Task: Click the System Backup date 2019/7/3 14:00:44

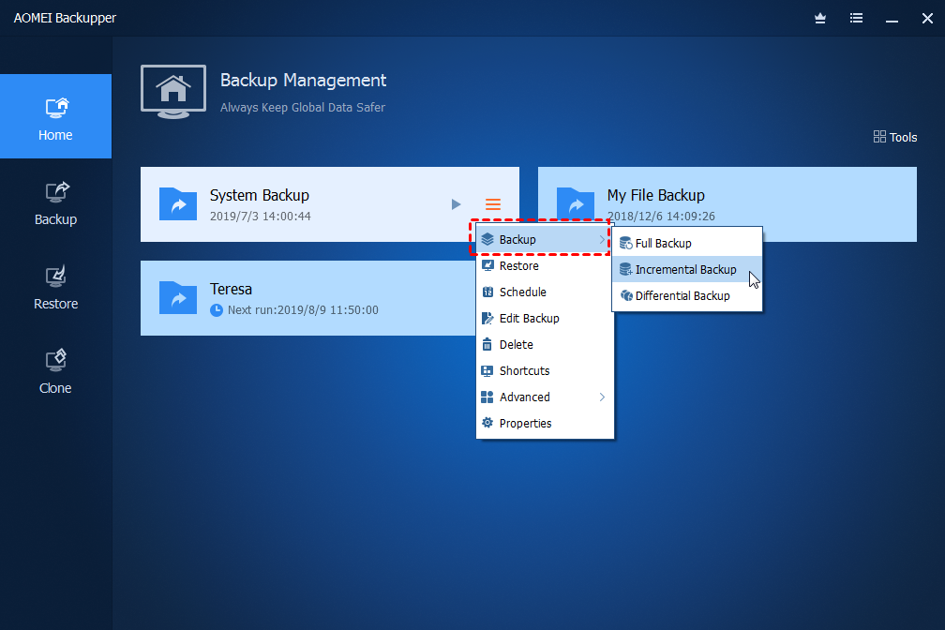Action: click(x=261, y=216)
